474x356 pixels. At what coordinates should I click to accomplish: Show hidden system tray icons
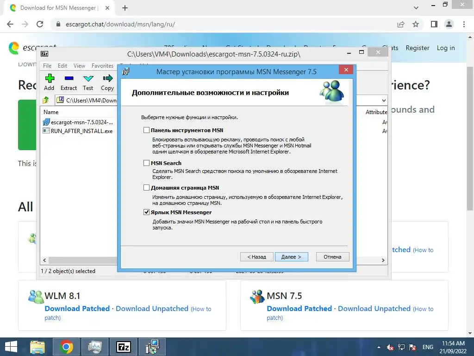coord(379,347)
